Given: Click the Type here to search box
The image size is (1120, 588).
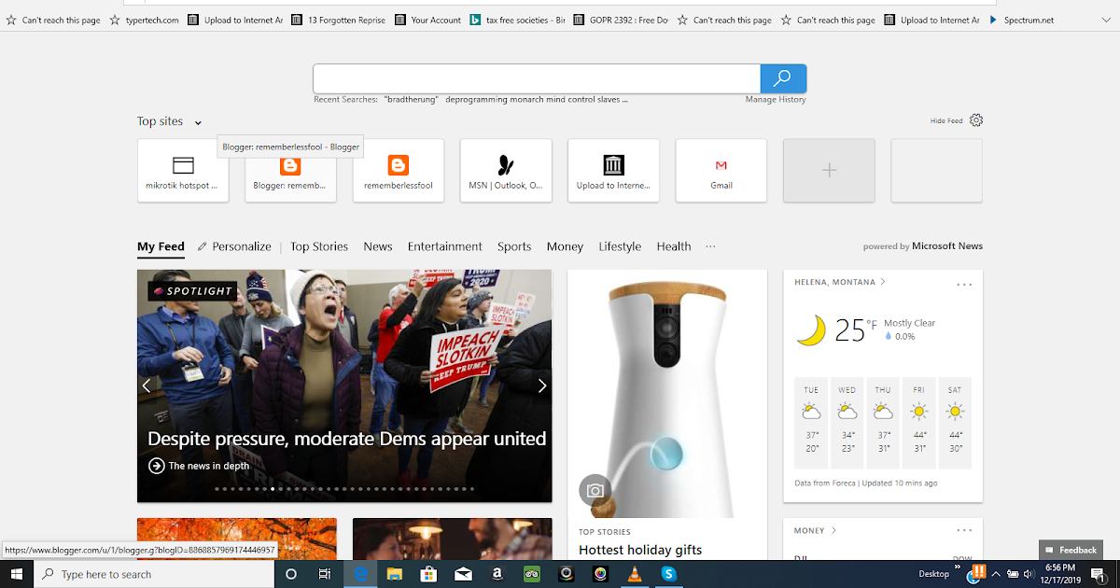Looking at the screenshot, I should [154, 574].
